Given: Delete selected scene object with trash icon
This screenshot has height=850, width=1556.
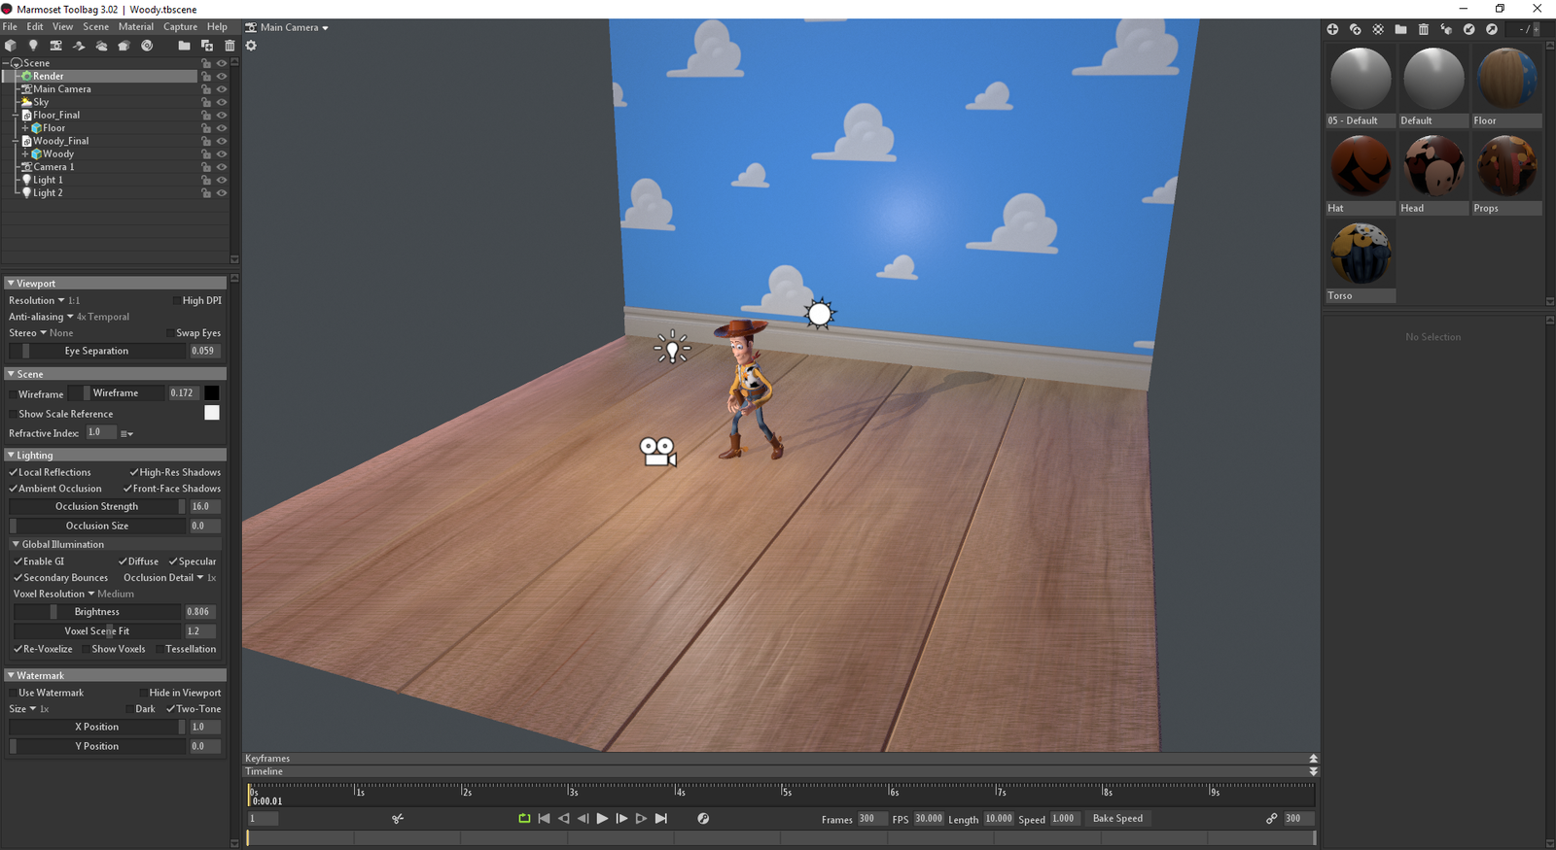Looking at the screenshot, I should point(230,46).
